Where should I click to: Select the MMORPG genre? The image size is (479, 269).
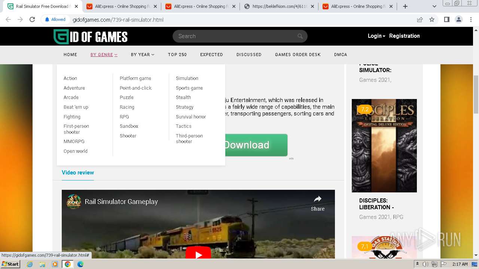tap(74, 141)
